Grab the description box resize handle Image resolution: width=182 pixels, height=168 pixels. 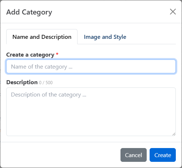[x=174, y=134]
